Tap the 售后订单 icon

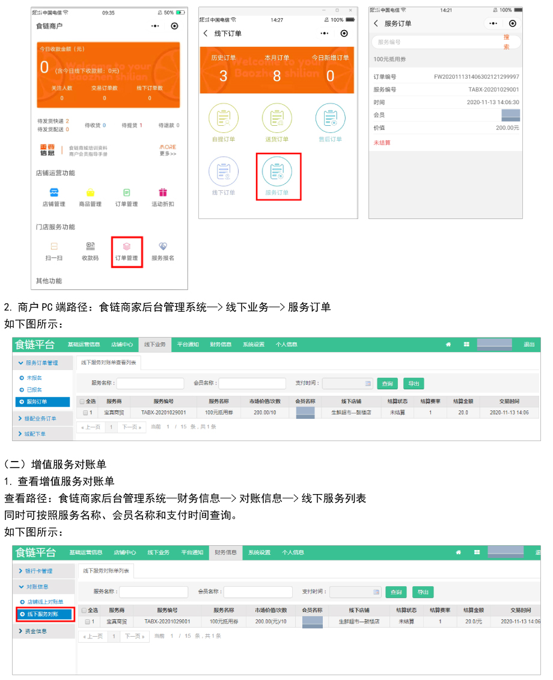pos(330,119)
